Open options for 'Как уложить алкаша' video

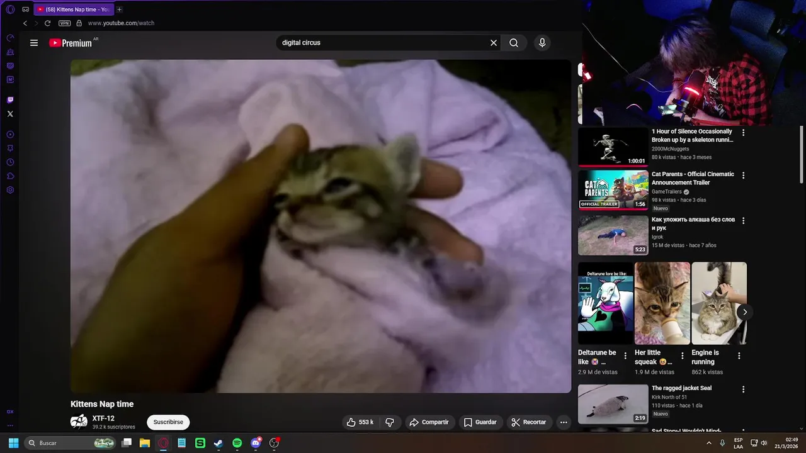point(743,221)
